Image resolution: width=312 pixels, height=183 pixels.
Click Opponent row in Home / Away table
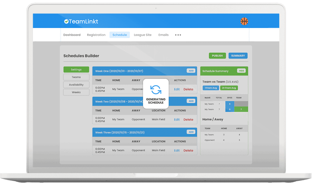[224, 140]
